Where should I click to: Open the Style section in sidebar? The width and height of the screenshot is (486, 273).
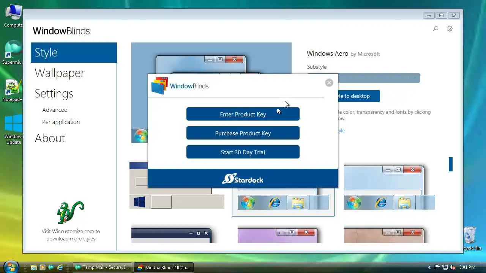click(74, 53)
